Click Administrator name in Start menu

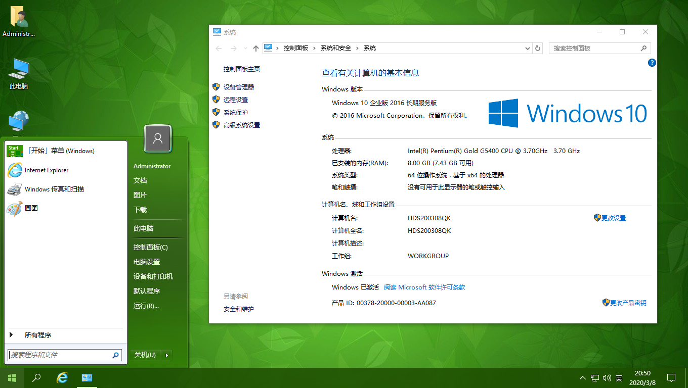click(152, 166)
